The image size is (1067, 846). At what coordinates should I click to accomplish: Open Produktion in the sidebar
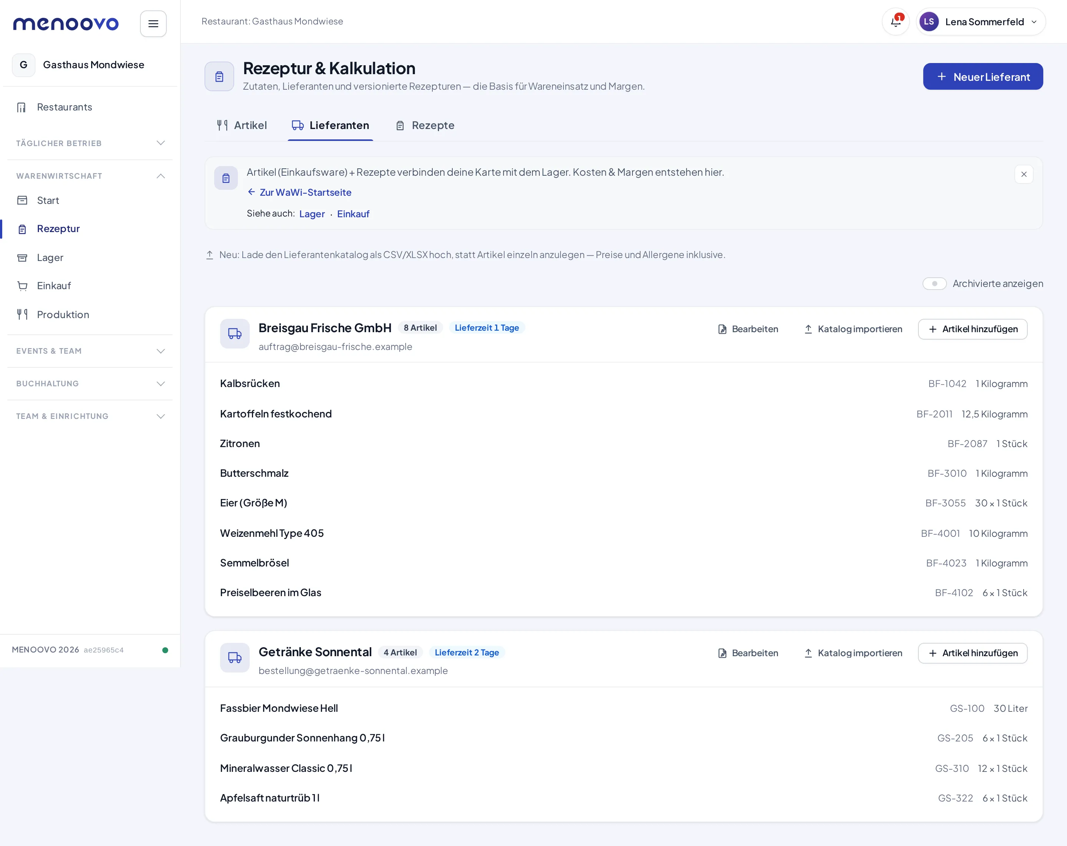tap(90, 314)
